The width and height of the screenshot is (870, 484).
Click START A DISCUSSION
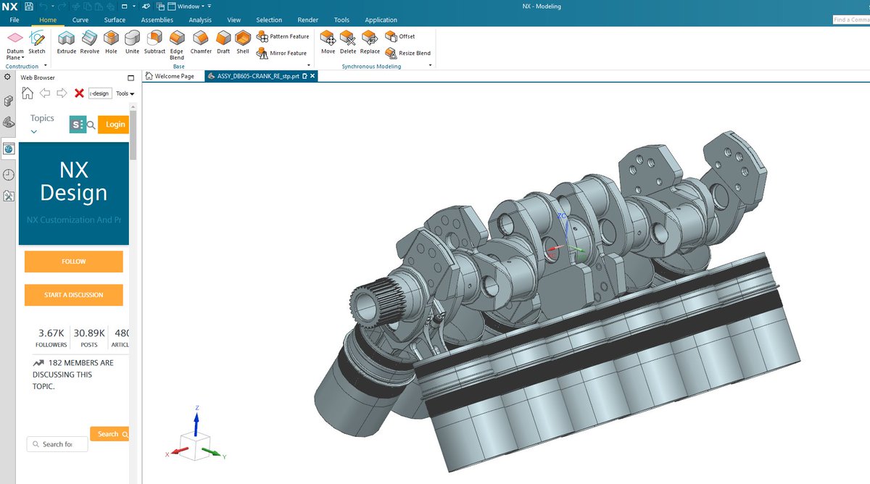tap(73, 295)
